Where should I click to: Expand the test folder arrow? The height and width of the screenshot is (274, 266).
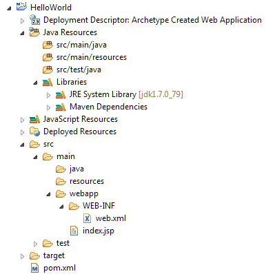(35, 244)
